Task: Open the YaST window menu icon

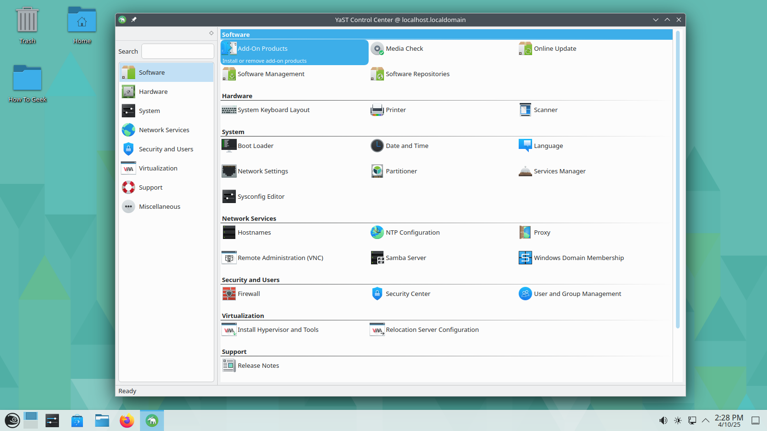Action: (x=122, y=20)
